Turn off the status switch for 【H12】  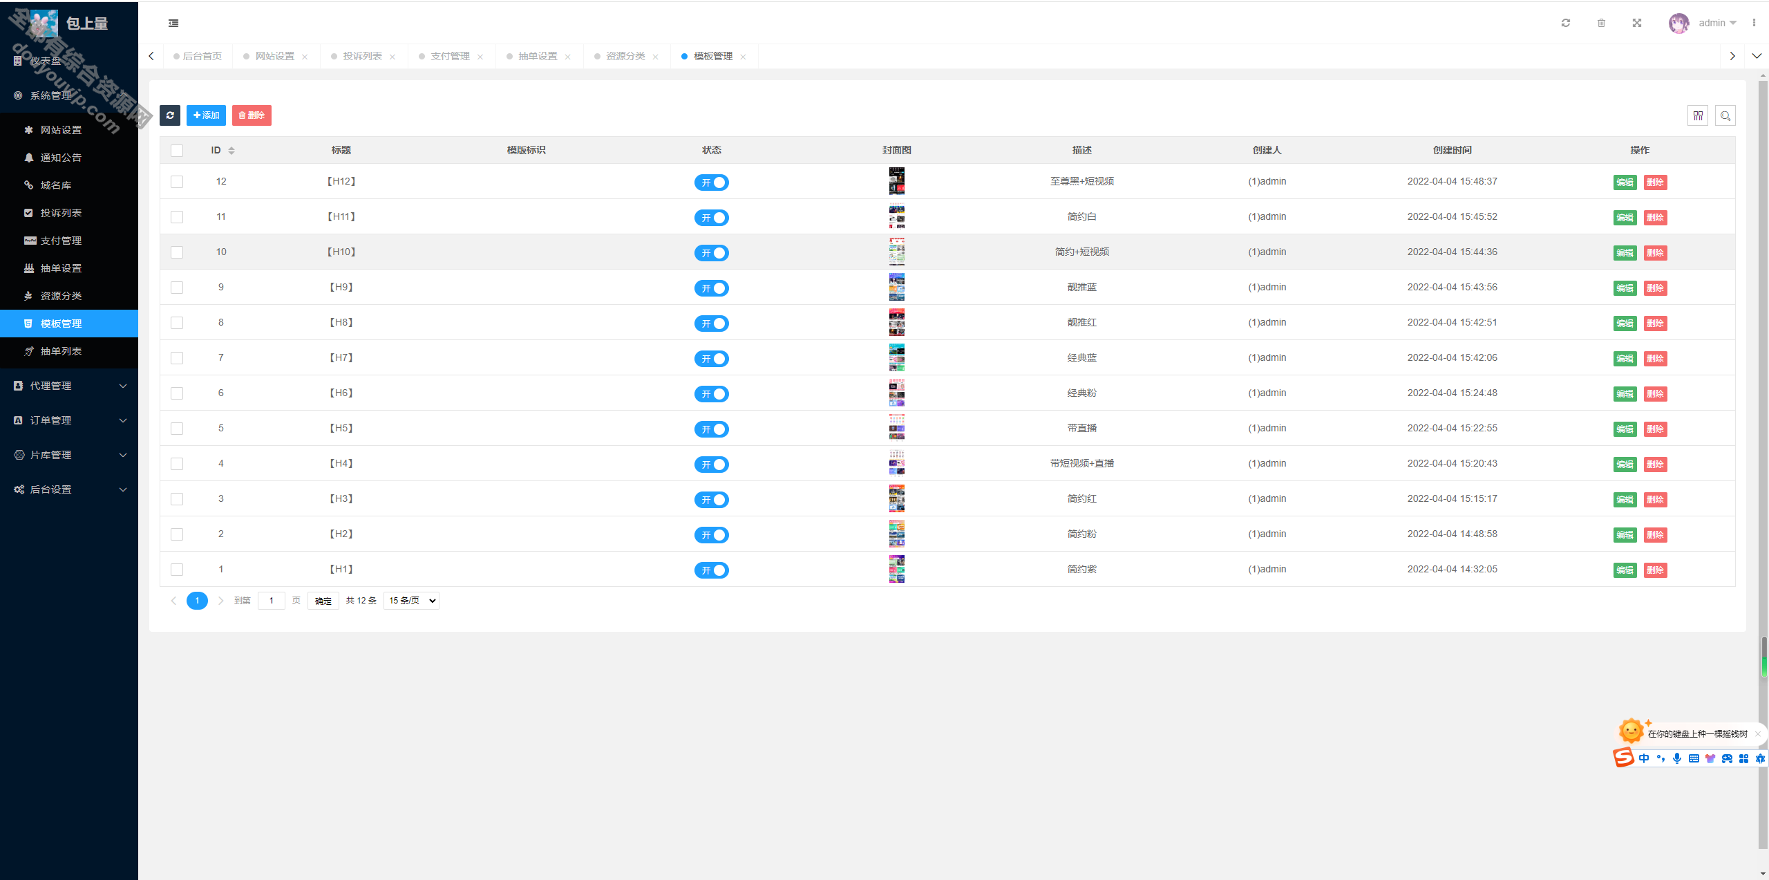pos(712,182)
